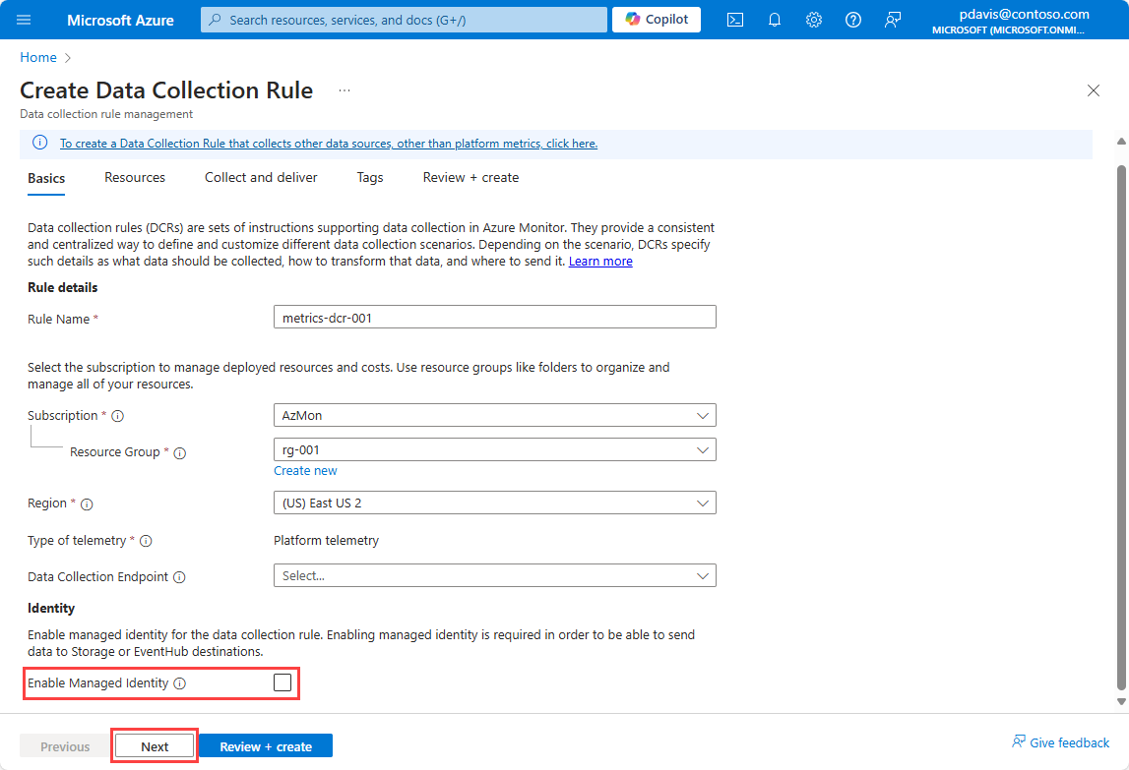1129x770 pixels.
Task: Open the notifications bell
Action: point(775,20)
